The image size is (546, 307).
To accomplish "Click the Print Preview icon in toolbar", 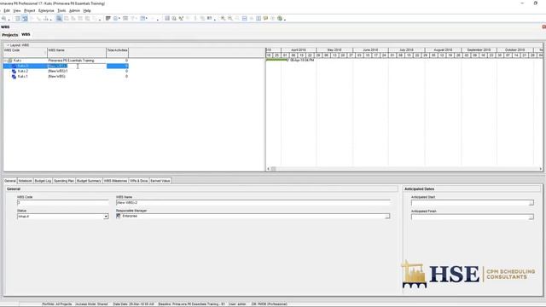I will pos(3,18).
